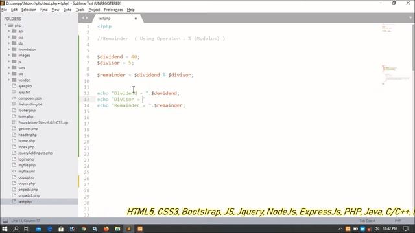
Task: Open myfile.php from the sidebar
Action: tap(27, 165)
